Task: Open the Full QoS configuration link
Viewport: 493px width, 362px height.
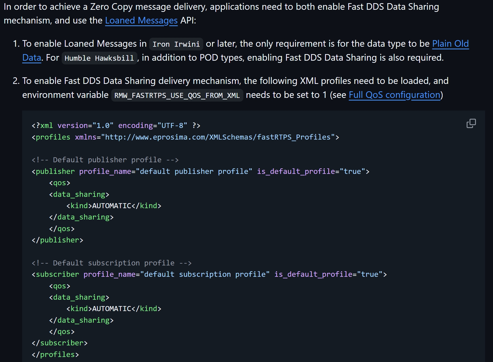Action: pos(394,95)
